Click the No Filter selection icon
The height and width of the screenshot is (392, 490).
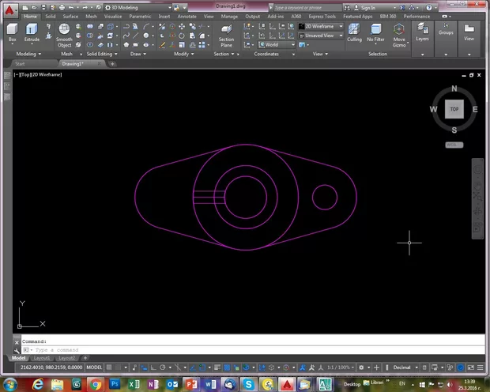coord(377,32)
